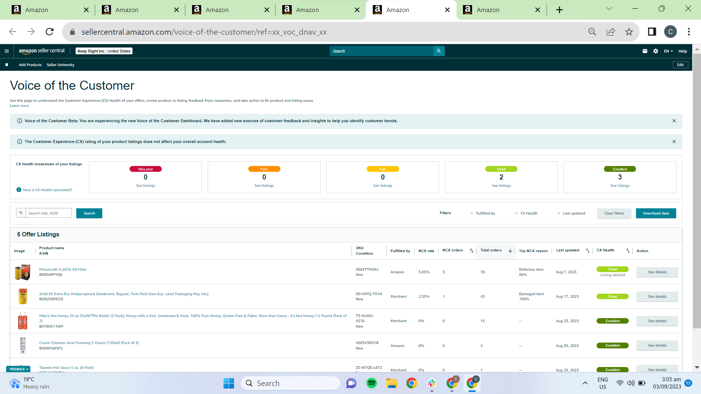Open the Tapatio Hot Sauce product link
The height and width of the screenshot is (394, 701).
point(66,367)
